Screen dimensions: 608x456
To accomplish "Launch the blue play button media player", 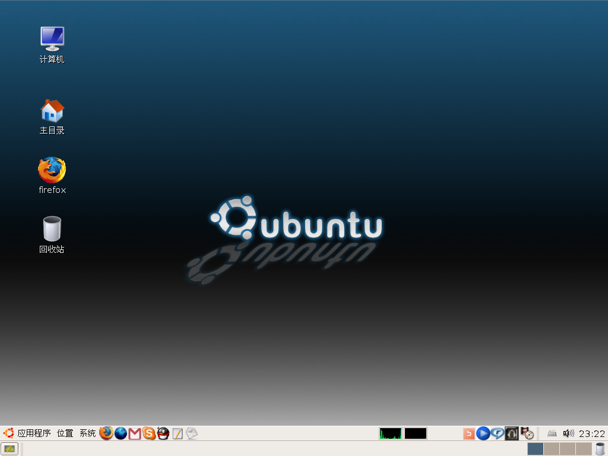I will (483, 433).
